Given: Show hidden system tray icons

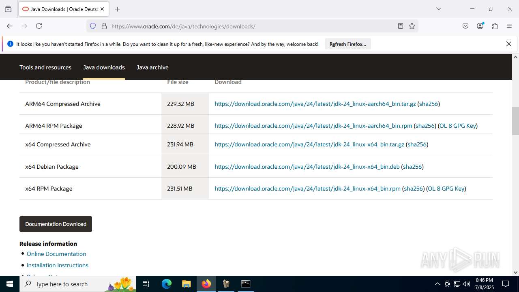Looking at the screenshot, I should (437, 284).
